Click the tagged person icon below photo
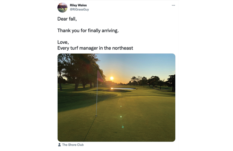The image size is (233, 151). click(x=59, y=145)
